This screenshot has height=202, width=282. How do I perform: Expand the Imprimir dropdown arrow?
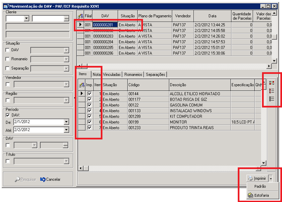271,178
